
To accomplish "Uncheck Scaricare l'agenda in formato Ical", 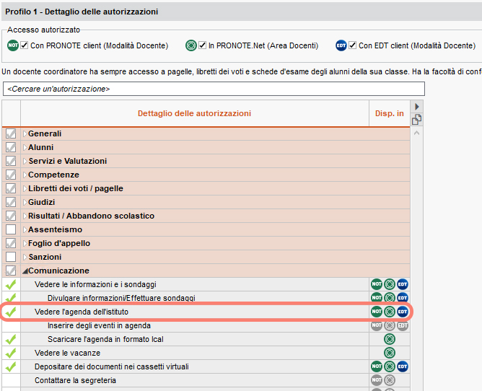I will [x=11, y=339].
